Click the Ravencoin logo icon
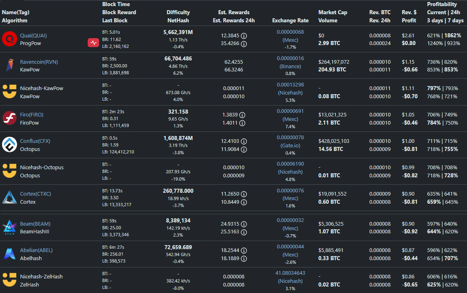Viewport: 467px width, 293px height. pyautogui.click(x=9, y=66)
